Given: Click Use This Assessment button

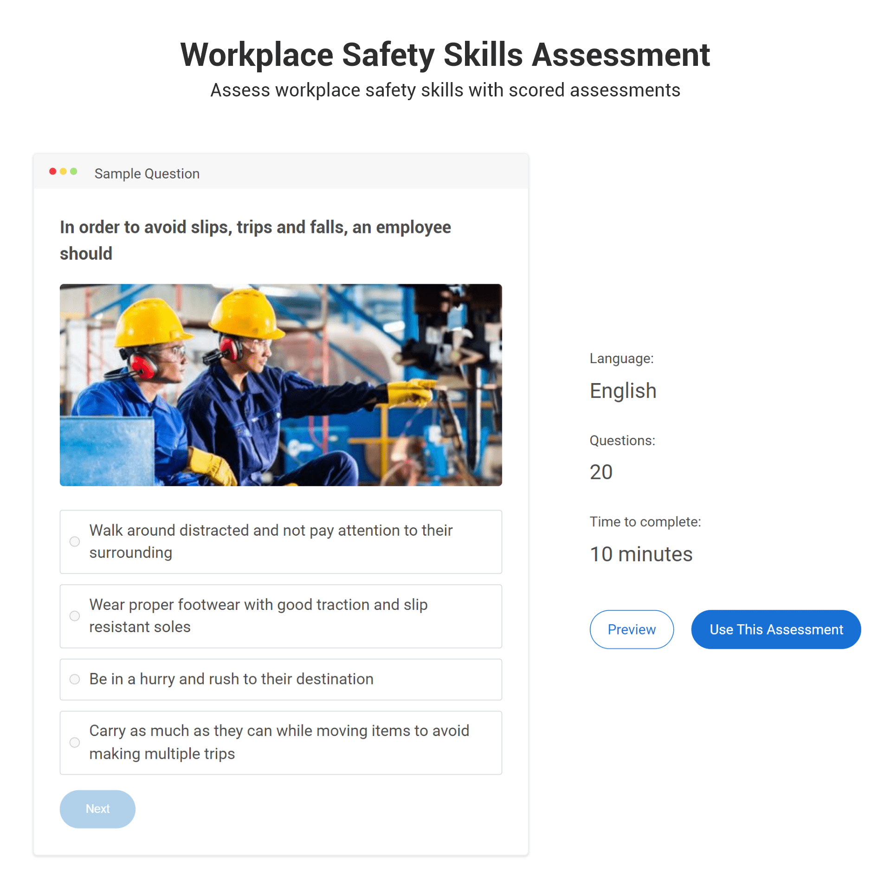Looking at the screenshot, I should tap(776, 629).
